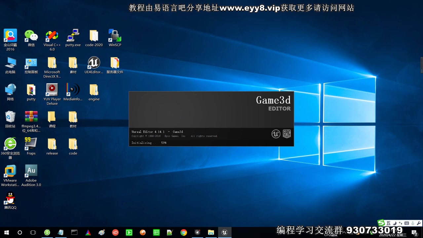
Task: Open File Explorer from the taskbar
Action: click(211, 232)
